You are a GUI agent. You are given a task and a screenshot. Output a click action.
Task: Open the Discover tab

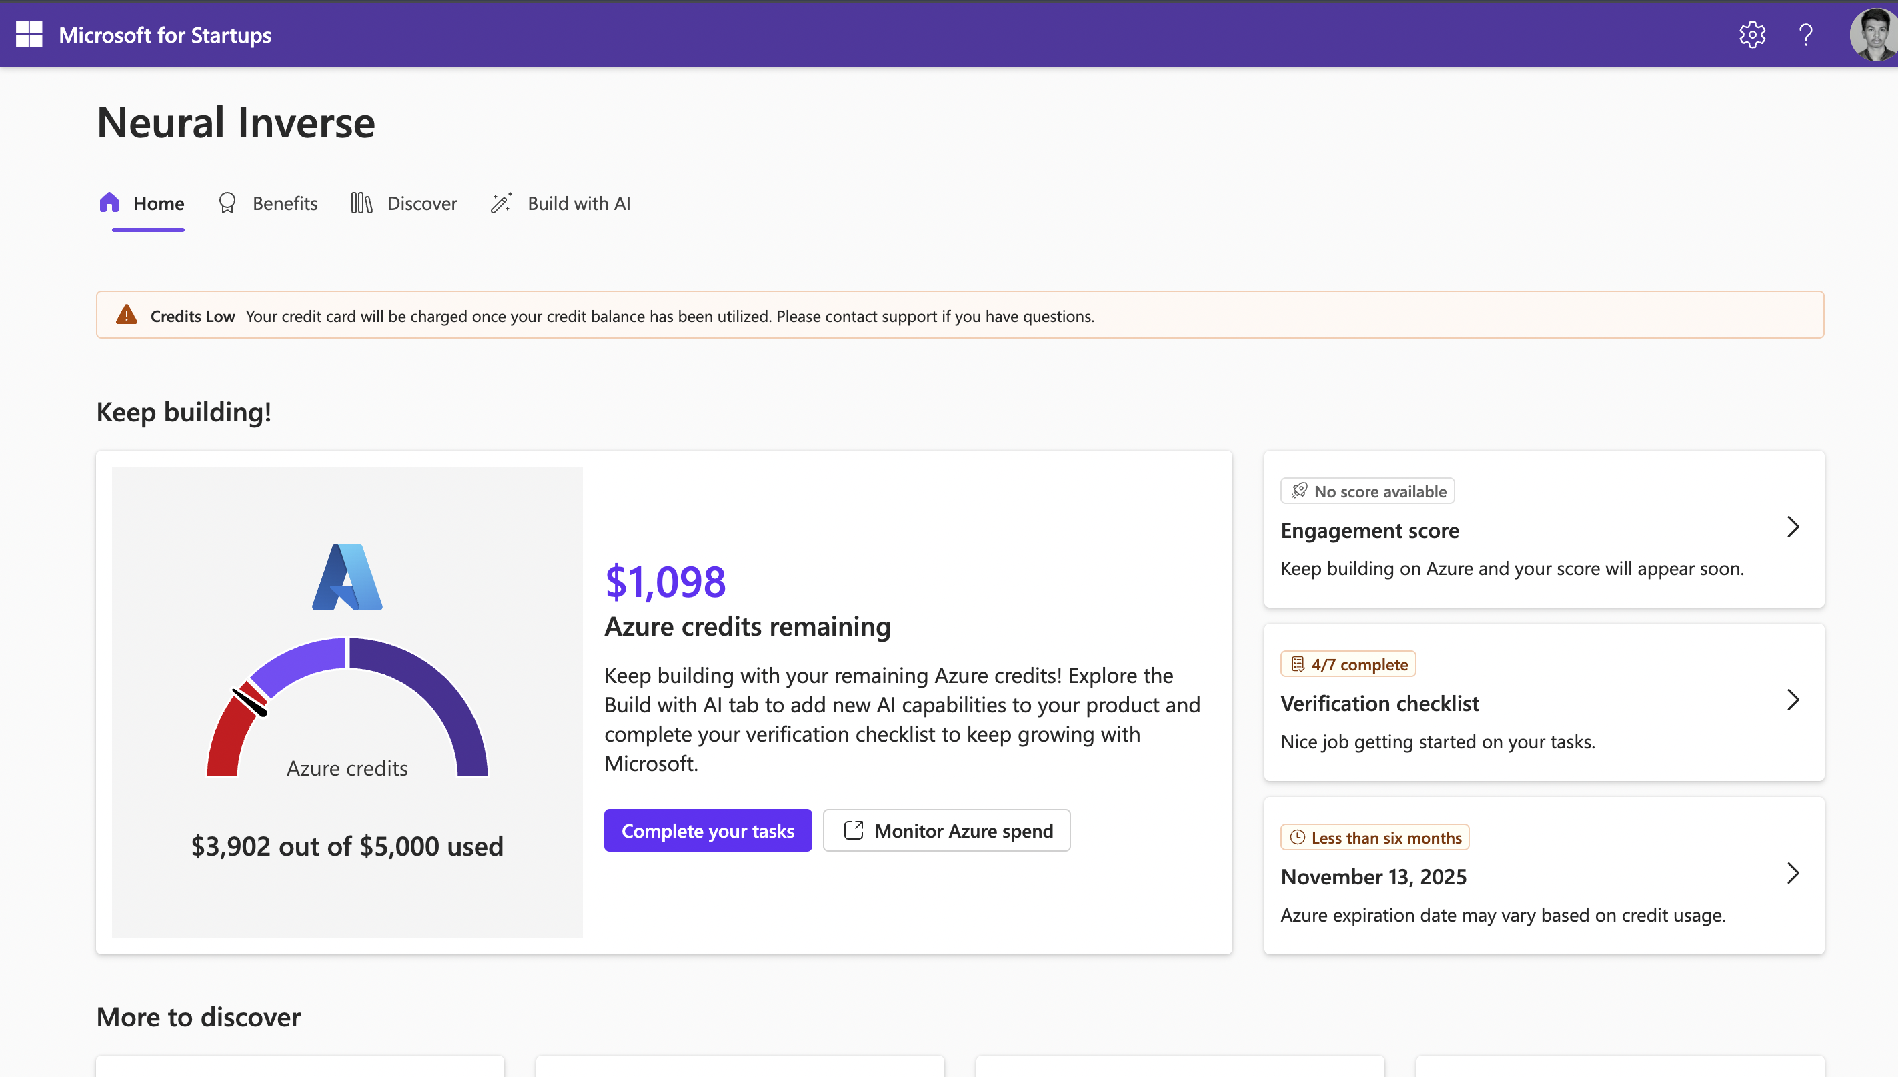coord(404,203)
